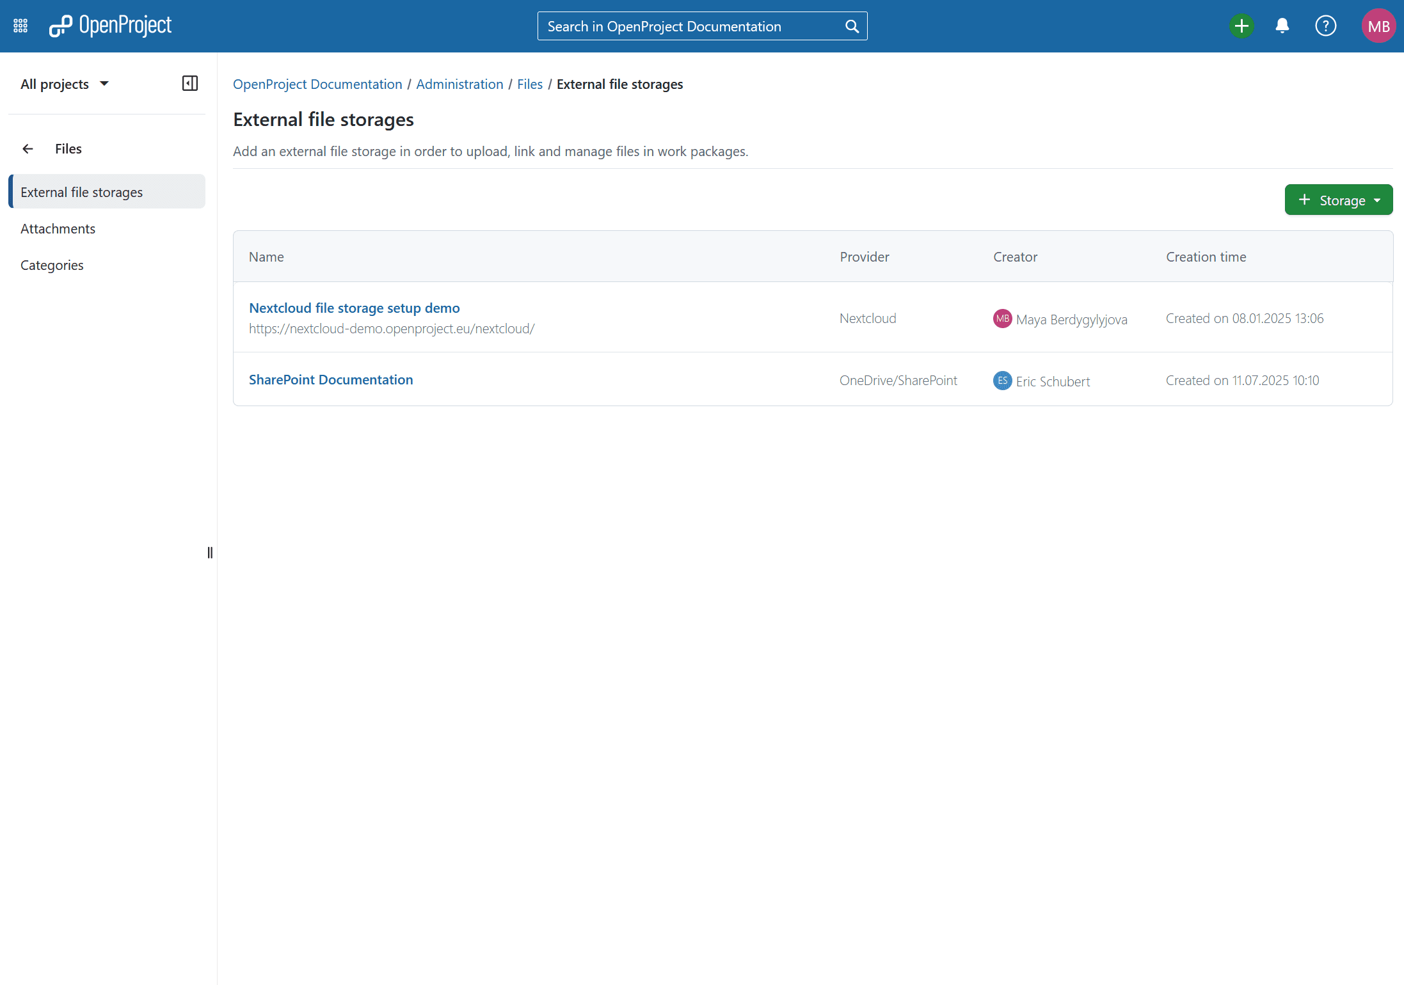Open the help question mark menu

pyautogui.click(x=1325, y=26)
